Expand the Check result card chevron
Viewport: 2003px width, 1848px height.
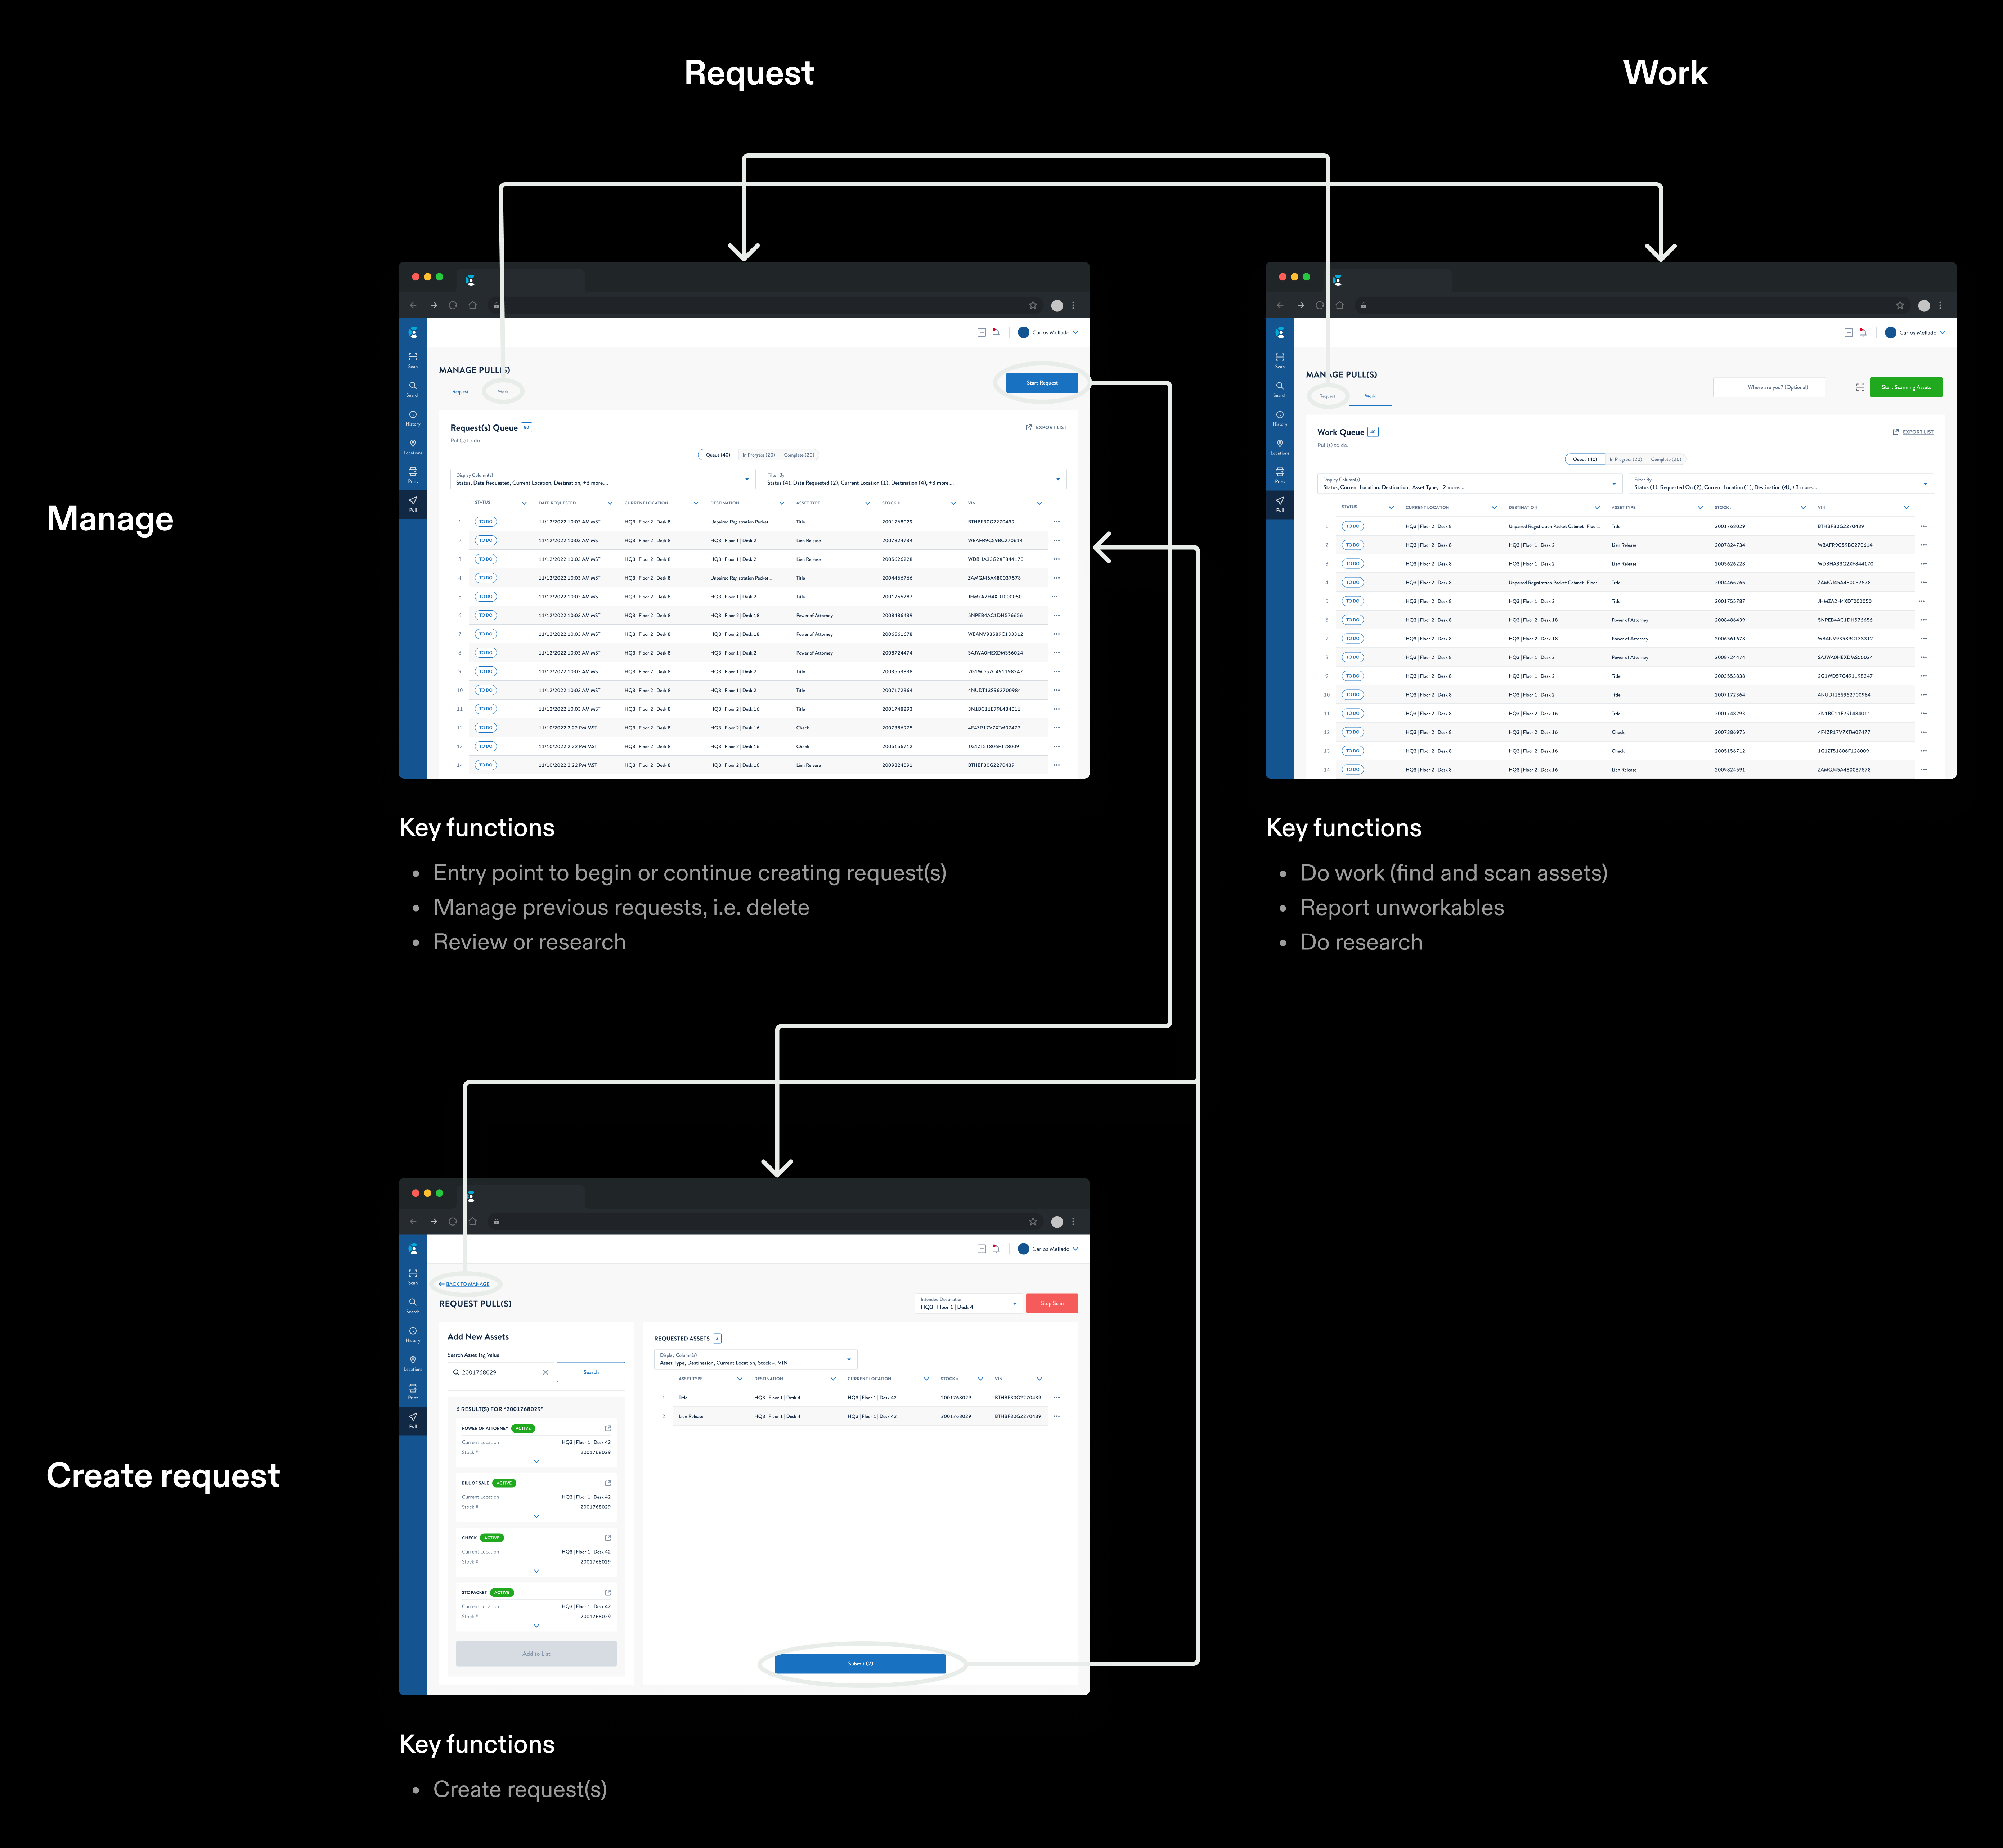tap(536, 1571)
